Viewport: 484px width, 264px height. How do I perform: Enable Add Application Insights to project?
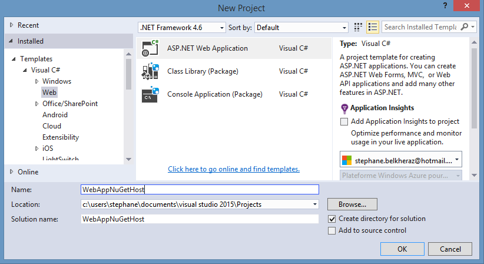(x=344, y=121)
